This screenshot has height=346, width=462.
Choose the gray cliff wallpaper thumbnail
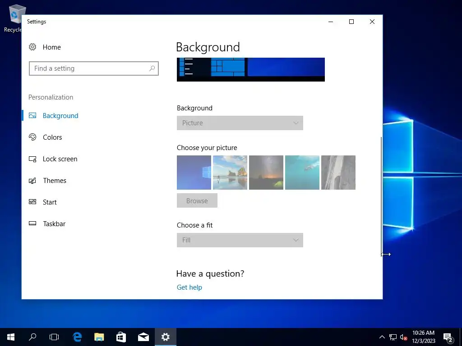coord(338,173)
